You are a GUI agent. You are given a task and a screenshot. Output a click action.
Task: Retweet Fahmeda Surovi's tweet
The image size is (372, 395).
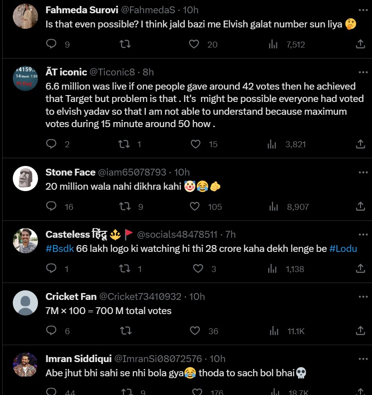tap(125, 44)
